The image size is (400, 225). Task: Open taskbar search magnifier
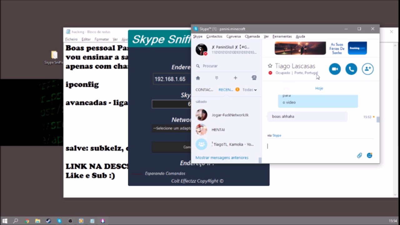16,221
